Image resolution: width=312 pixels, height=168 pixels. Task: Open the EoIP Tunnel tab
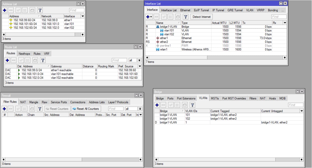pyautogui.click(x=201, y=10)
